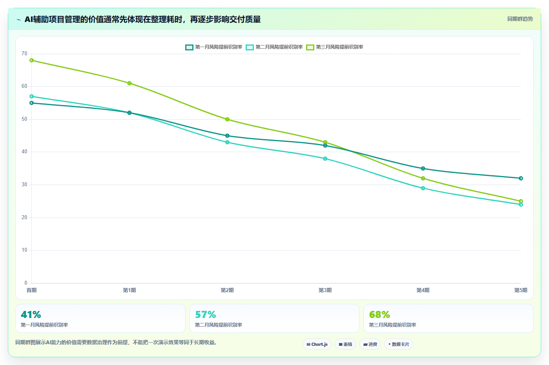Select green line point at 第1期 (61)

[x=129, y=83]
